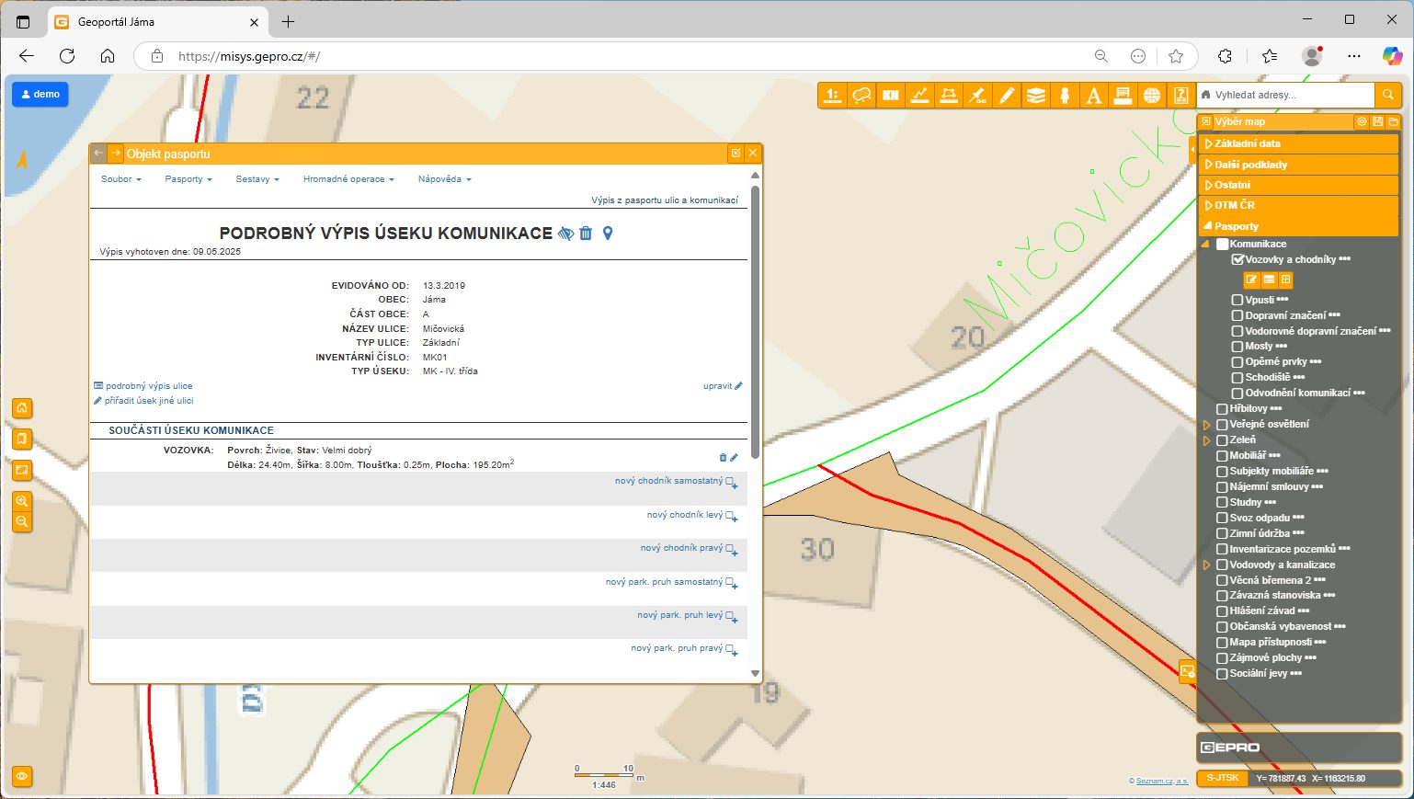Viewport: 1414px width, 799px height.
Task: Collapse the Komunikace tree node arrow
Action: [x=1206, y=244]
